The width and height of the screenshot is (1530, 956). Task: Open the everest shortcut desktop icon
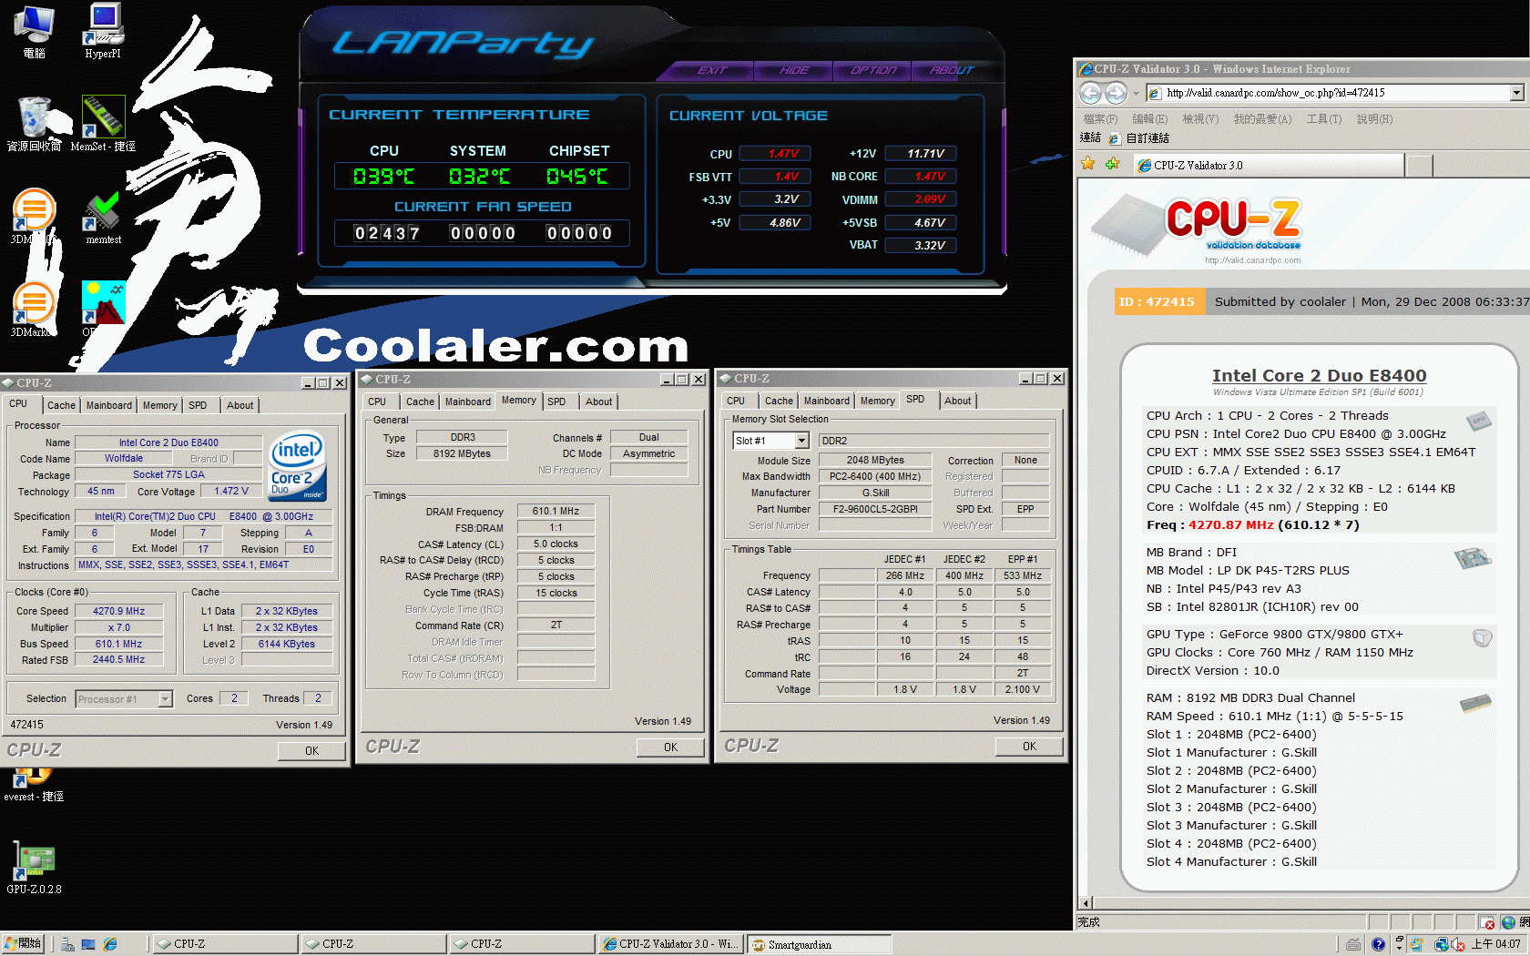pyautogui.click(x=34, y=785)
